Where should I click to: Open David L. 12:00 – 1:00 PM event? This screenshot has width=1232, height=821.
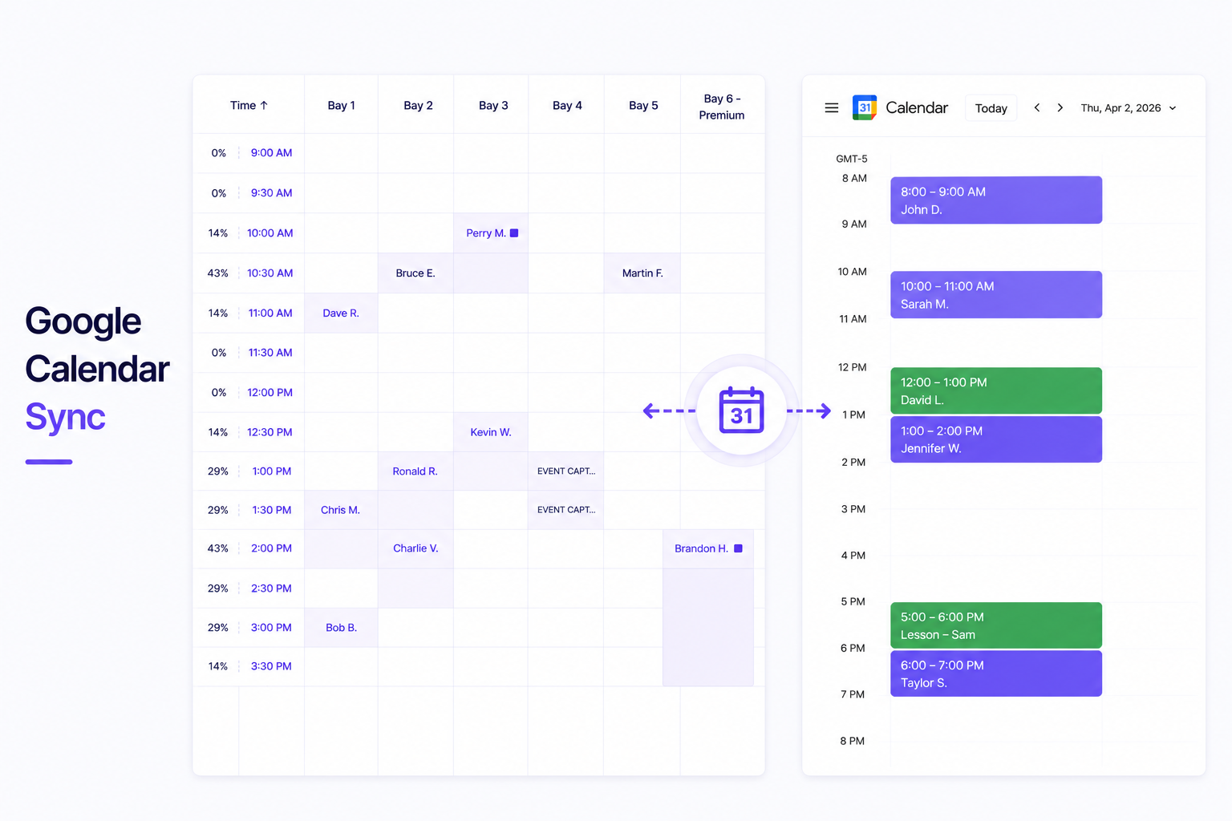coord(996,390)
